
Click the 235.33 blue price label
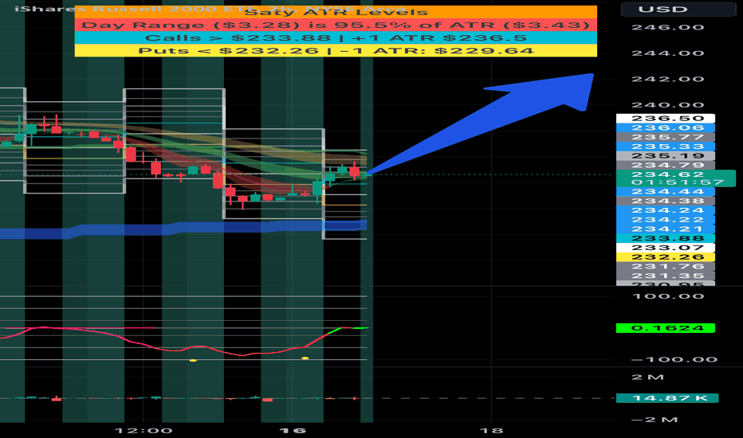pos(666,147)
